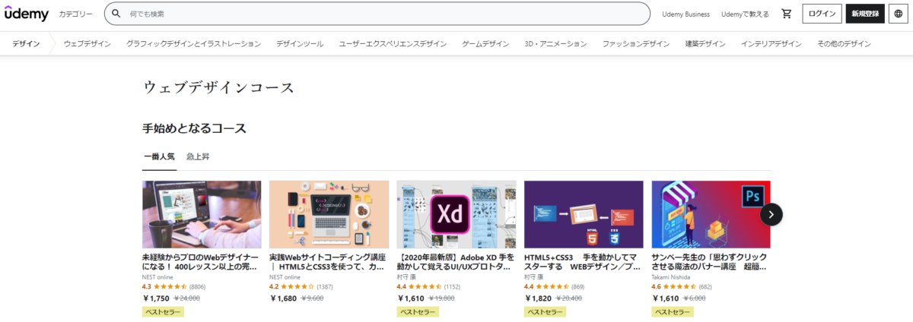The width and height of the screenshot is (913, 322).
Task: Open the globe language selector
Action: pyautogui.click(x=898, y=14)
